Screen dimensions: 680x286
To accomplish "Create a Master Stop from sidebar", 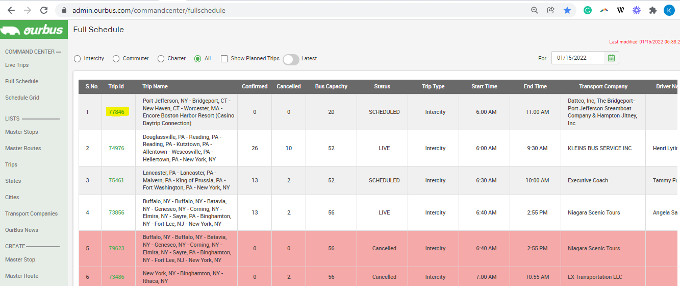I will (x=20, y=259).
